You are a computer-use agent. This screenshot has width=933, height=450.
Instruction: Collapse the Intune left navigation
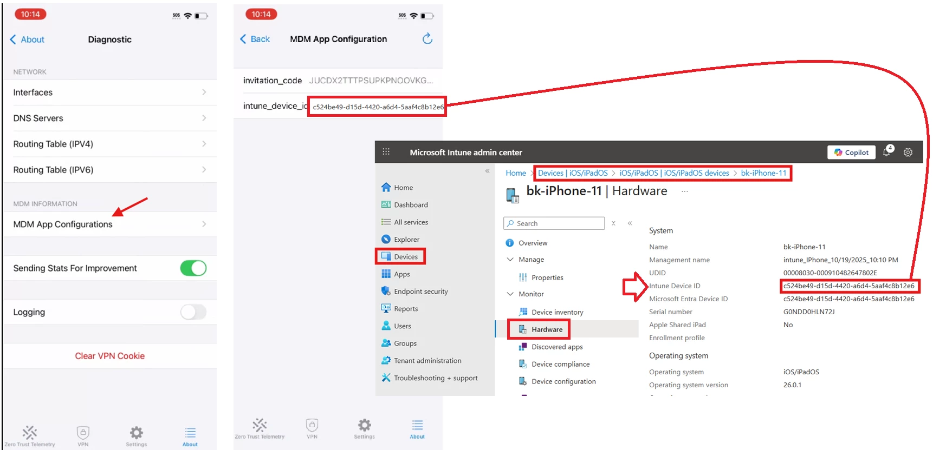click(487, 171)
